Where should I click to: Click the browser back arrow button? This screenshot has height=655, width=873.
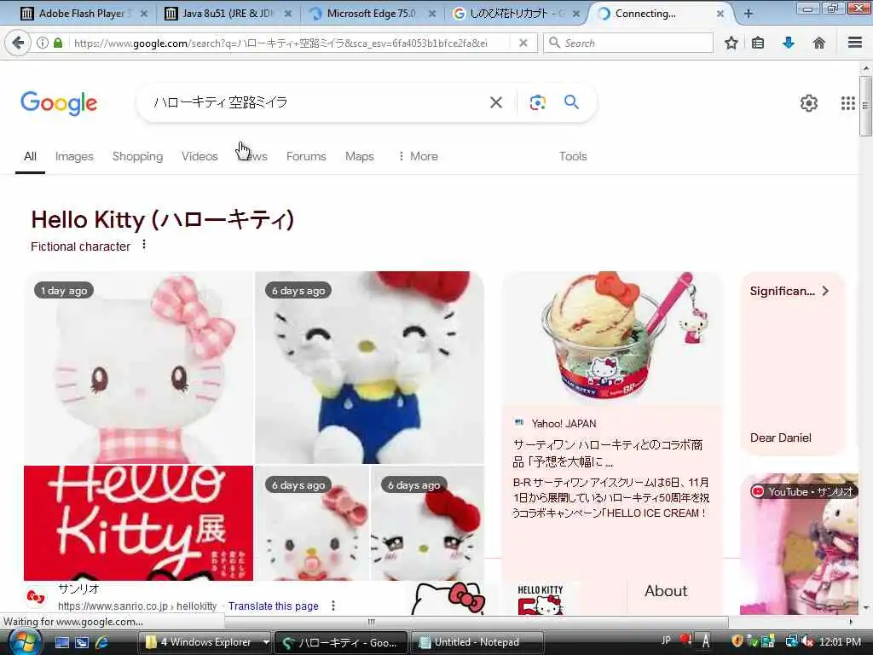[18, 43]
